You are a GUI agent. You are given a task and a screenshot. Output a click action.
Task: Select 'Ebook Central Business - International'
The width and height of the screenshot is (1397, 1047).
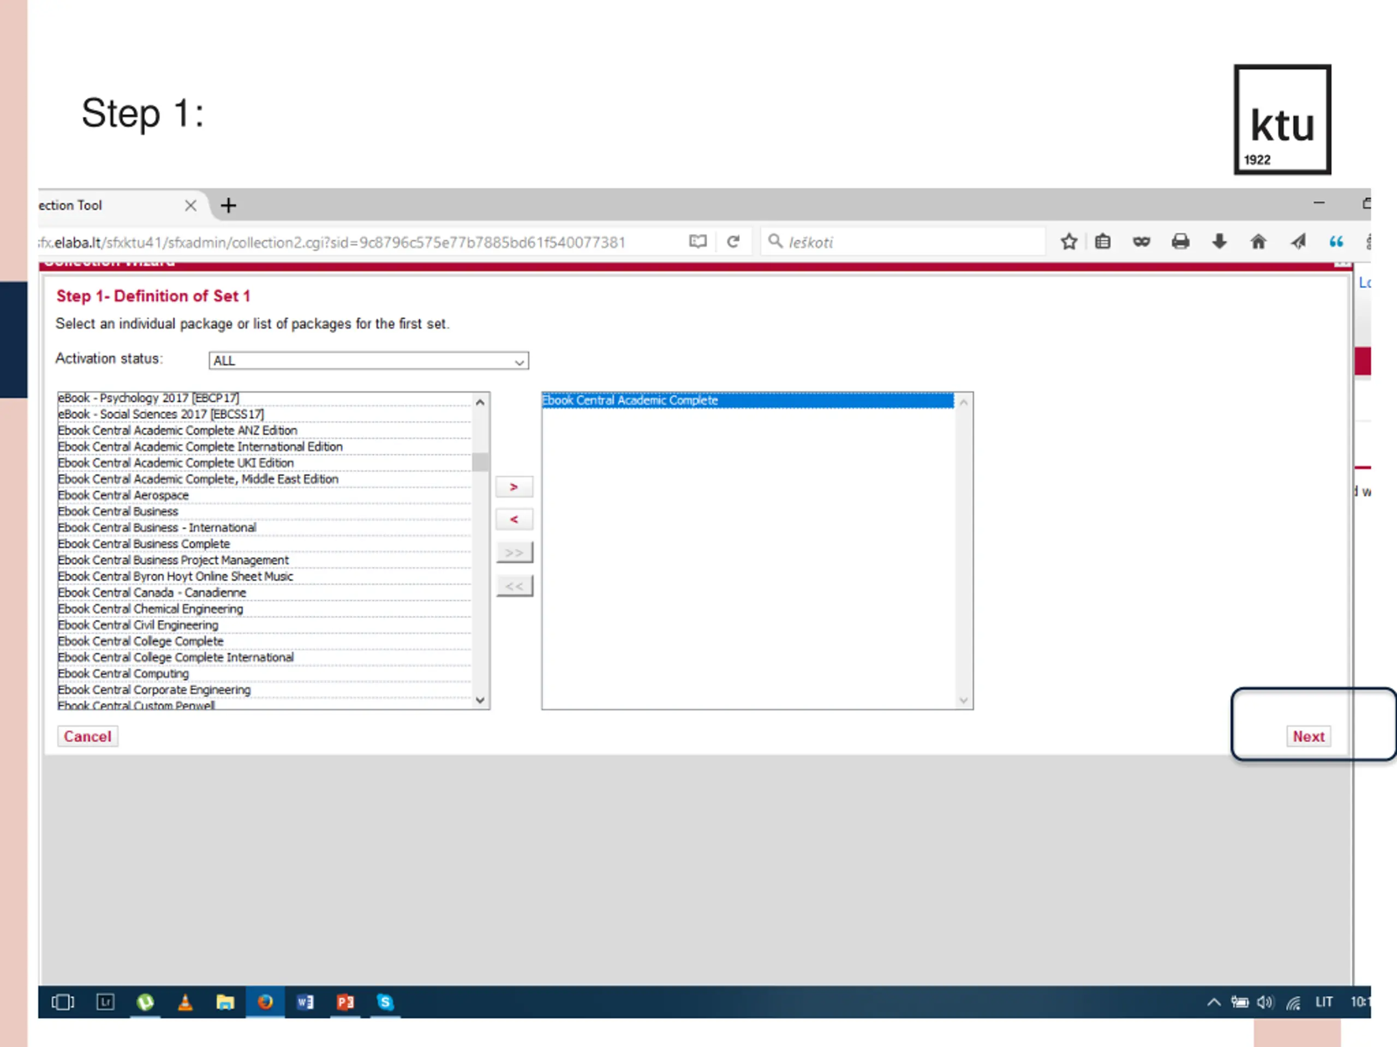(264, 528)
